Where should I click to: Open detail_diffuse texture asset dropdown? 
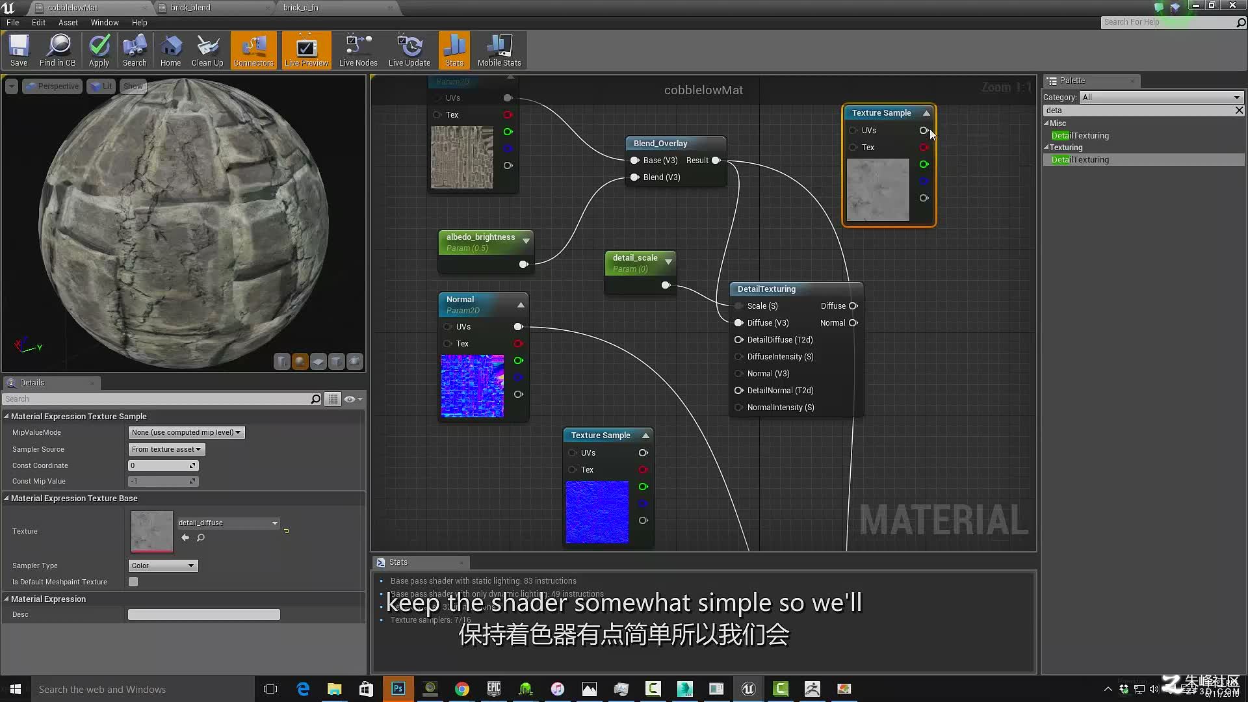[228, 523]
